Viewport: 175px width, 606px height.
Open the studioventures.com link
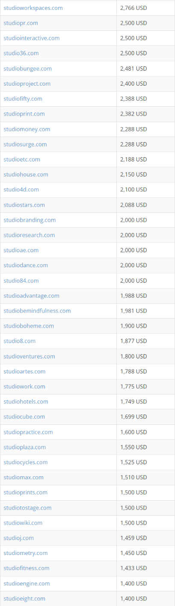point(29,356)
